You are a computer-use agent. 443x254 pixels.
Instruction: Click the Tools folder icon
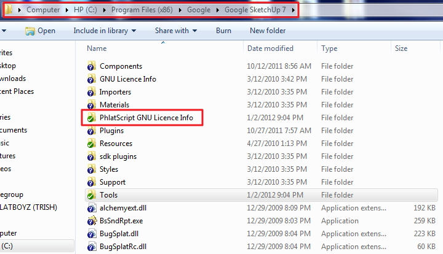tap(91, 195)
